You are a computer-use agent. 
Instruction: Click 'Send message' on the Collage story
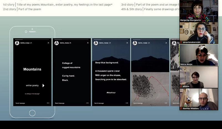pos(60,103)
